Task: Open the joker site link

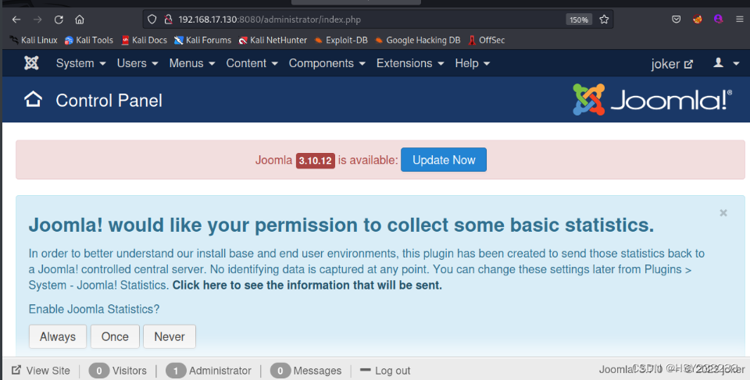Action: pos(672,63)
